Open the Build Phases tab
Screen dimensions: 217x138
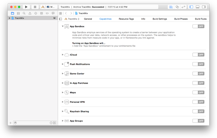(181, 19)
